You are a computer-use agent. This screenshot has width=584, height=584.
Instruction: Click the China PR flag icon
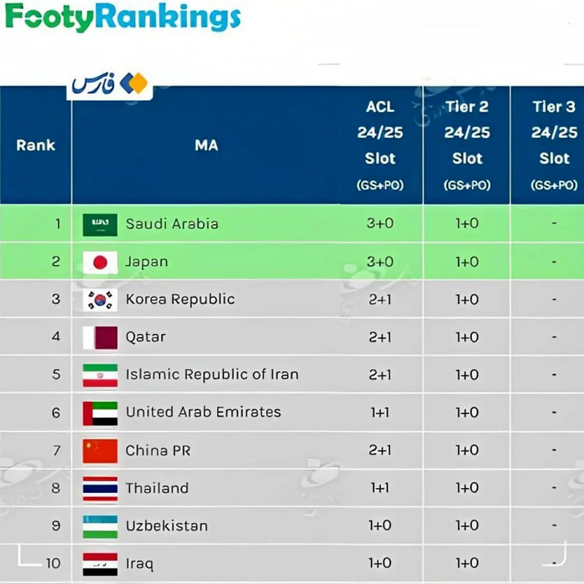[x=100, y=451]
